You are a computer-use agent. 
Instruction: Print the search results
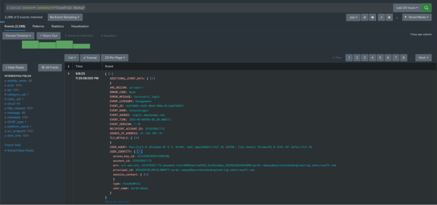(x=389, y=17)
